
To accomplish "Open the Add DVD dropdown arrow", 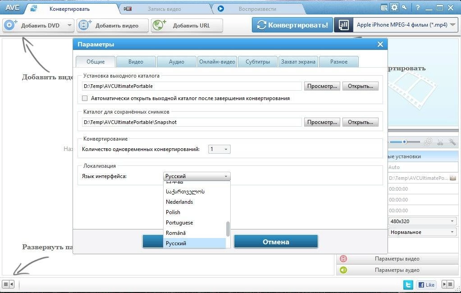I will click(x=69, y=25).
